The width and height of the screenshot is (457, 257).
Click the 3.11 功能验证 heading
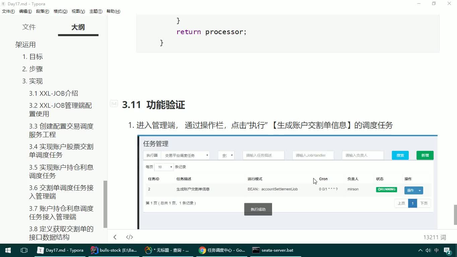click(153, 105)
